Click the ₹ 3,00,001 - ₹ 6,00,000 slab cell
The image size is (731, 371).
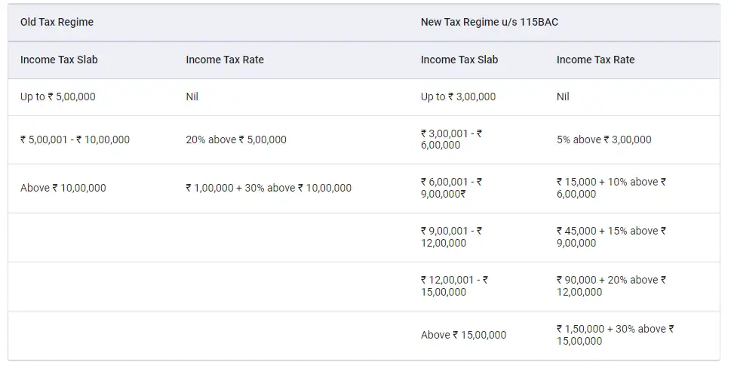pyautogui.click(x=451, y=140)
